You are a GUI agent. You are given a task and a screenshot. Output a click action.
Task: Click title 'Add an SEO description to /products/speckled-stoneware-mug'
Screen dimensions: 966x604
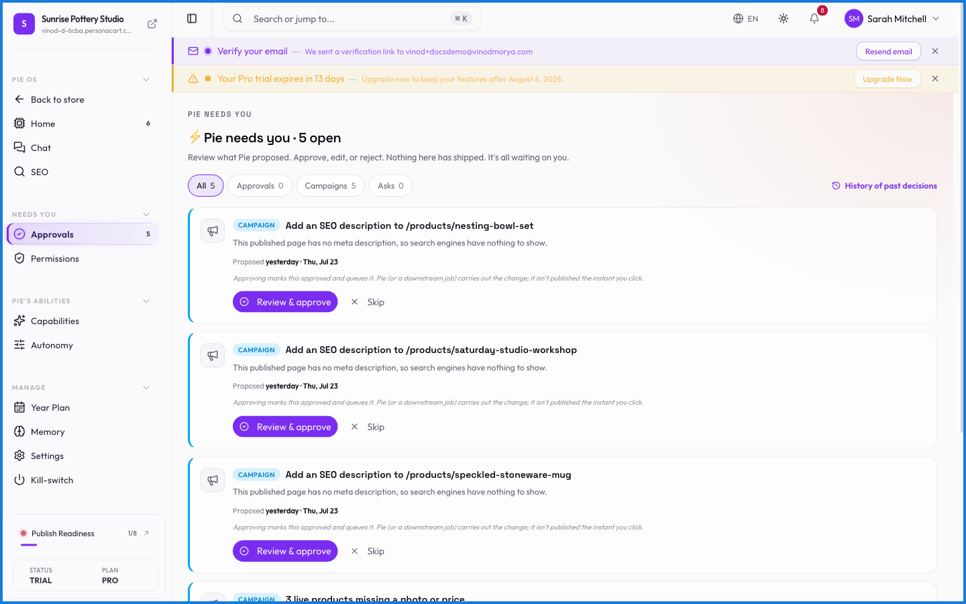tap(429, 474)
